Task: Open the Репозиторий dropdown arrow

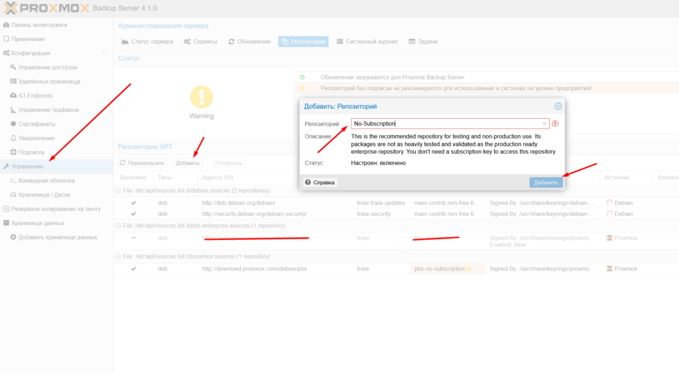Action: (x=544, y=123)
